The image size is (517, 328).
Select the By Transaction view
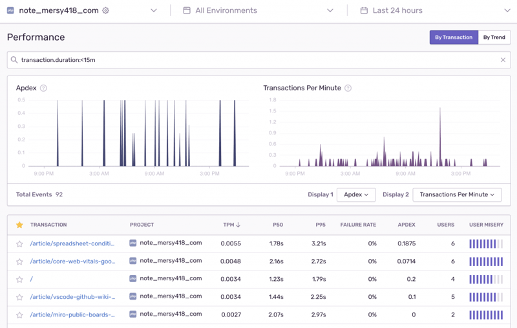pos(454,37)
